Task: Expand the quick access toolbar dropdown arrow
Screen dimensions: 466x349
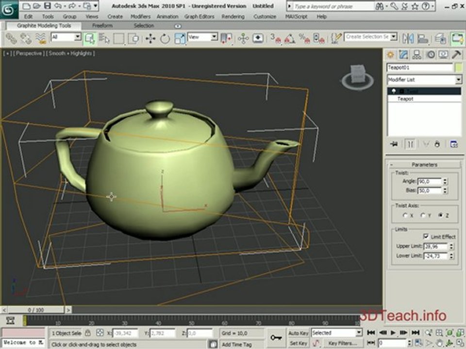Action: point(96,6)
